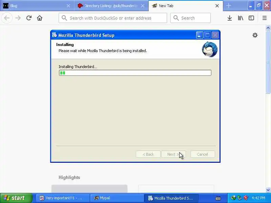Screen dimensions: 271x203
Task: Click the browser Forward arrow
Action: click(18, 18)
